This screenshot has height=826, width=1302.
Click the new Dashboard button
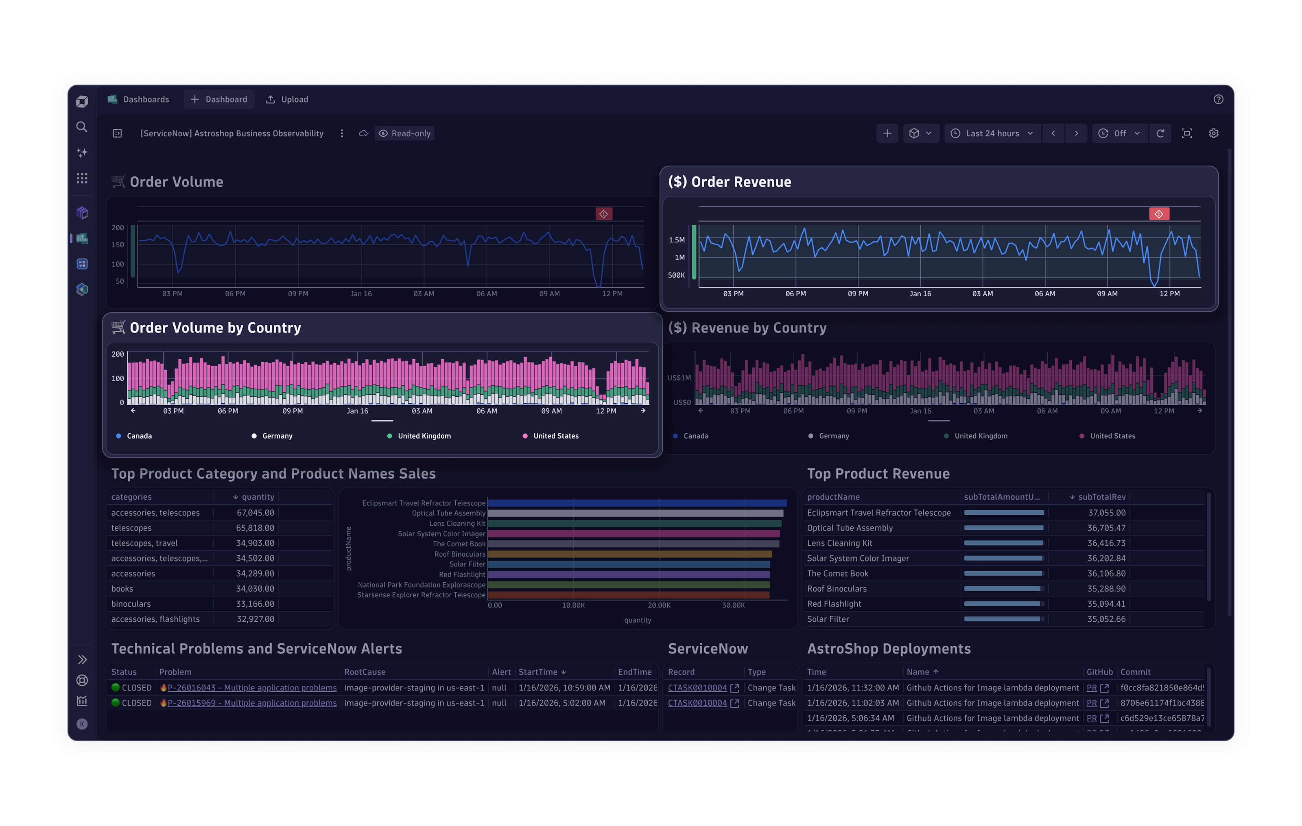coord(219,99)
